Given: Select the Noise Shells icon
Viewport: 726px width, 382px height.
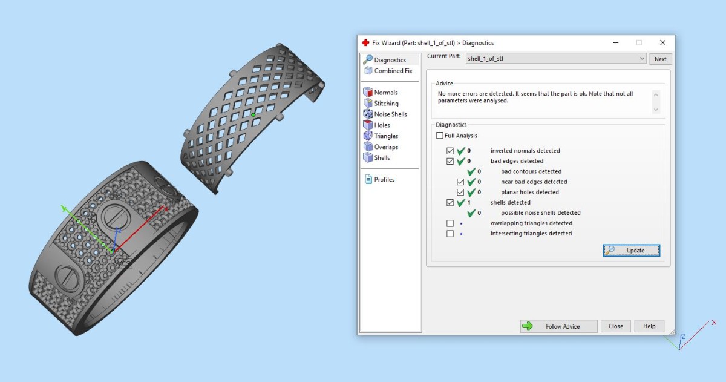Looking at the screenshot, I should (x=368, y=114).
